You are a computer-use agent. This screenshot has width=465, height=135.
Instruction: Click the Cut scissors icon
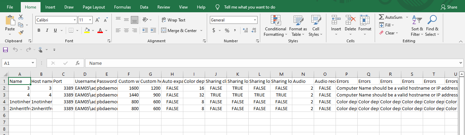pyautogui.click(x=21, y=17)
